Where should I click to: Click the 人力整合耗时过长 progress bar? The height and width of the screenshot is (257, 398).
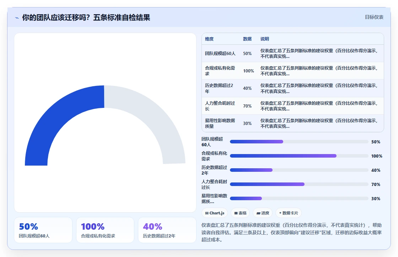click(299, 184)
